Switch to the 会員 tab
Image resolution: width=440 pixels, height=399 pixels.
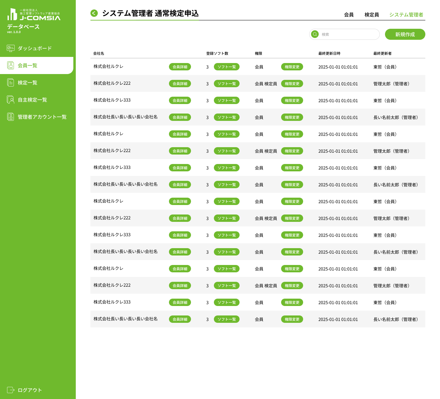(x=349, y=15)
